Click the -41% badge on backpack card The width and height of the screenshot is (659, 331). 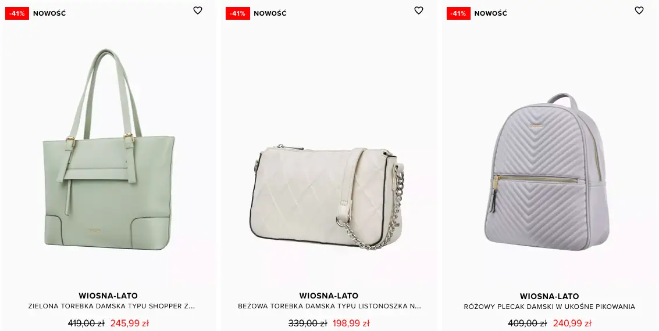coord(458,13)
